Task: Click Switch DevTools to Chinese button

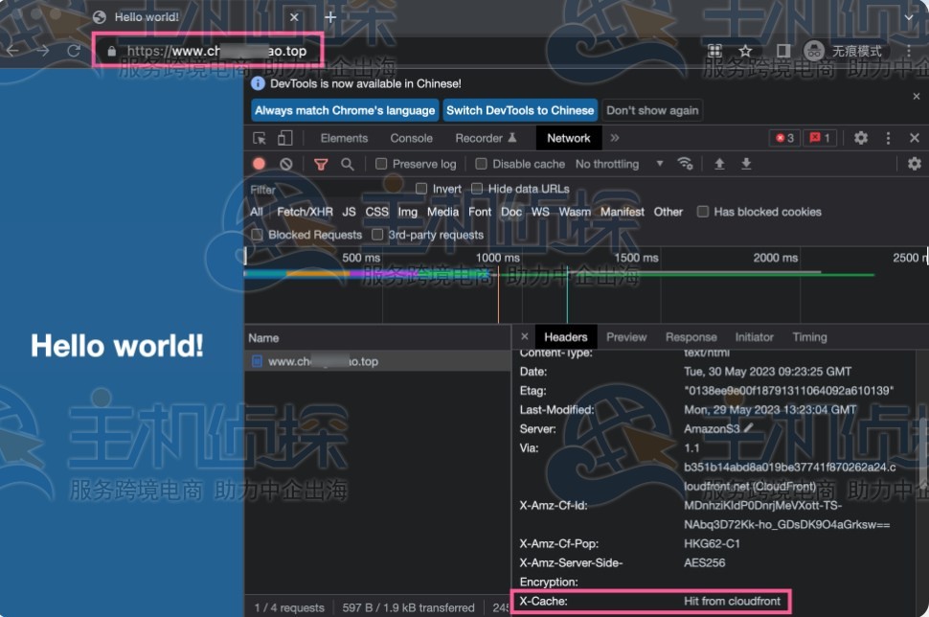Action: (520, 110)
